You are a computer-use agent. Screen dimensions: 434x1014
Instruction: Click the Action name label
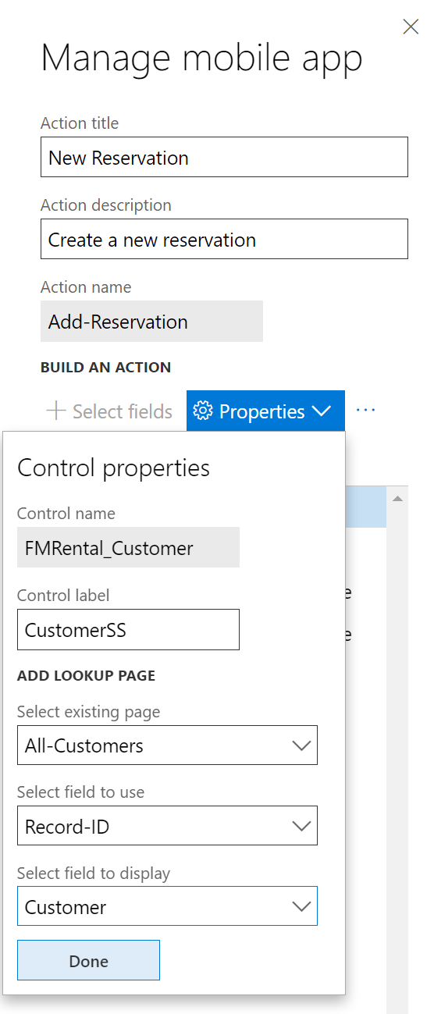pos(86,287)
